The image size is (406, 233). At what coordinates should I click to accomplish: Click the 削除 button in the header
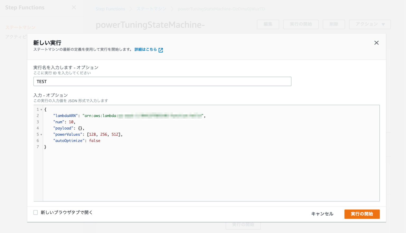pos(334,24)
